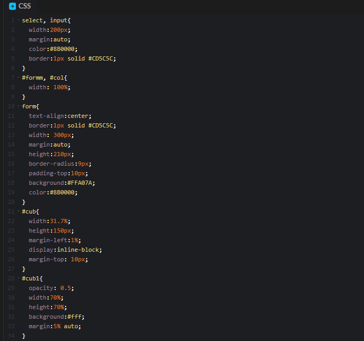Click the 'text-align:center;' declaration
This screenshot has width=364, height=341.
(x=60, y=116)
